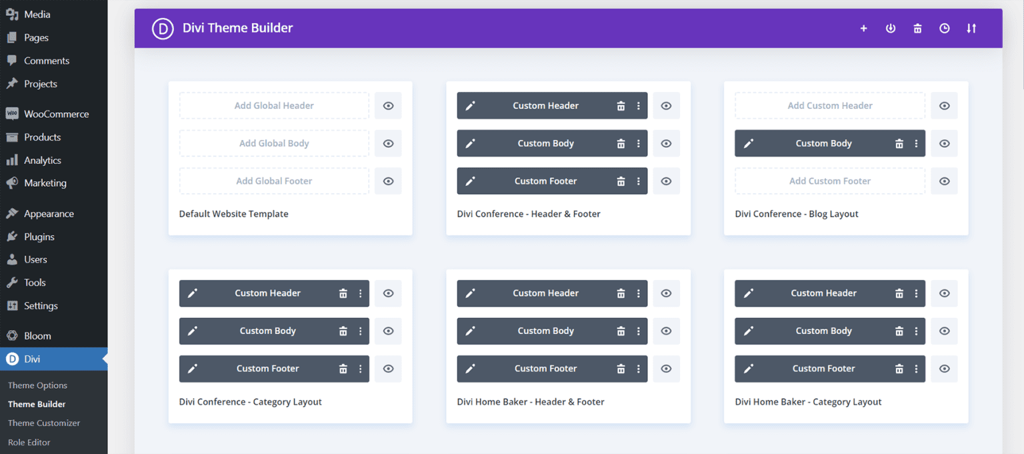1024x454 pixels.
Task: Edit the Custom Footer of Divi Conference Category Layout
Action: point(192,369)
